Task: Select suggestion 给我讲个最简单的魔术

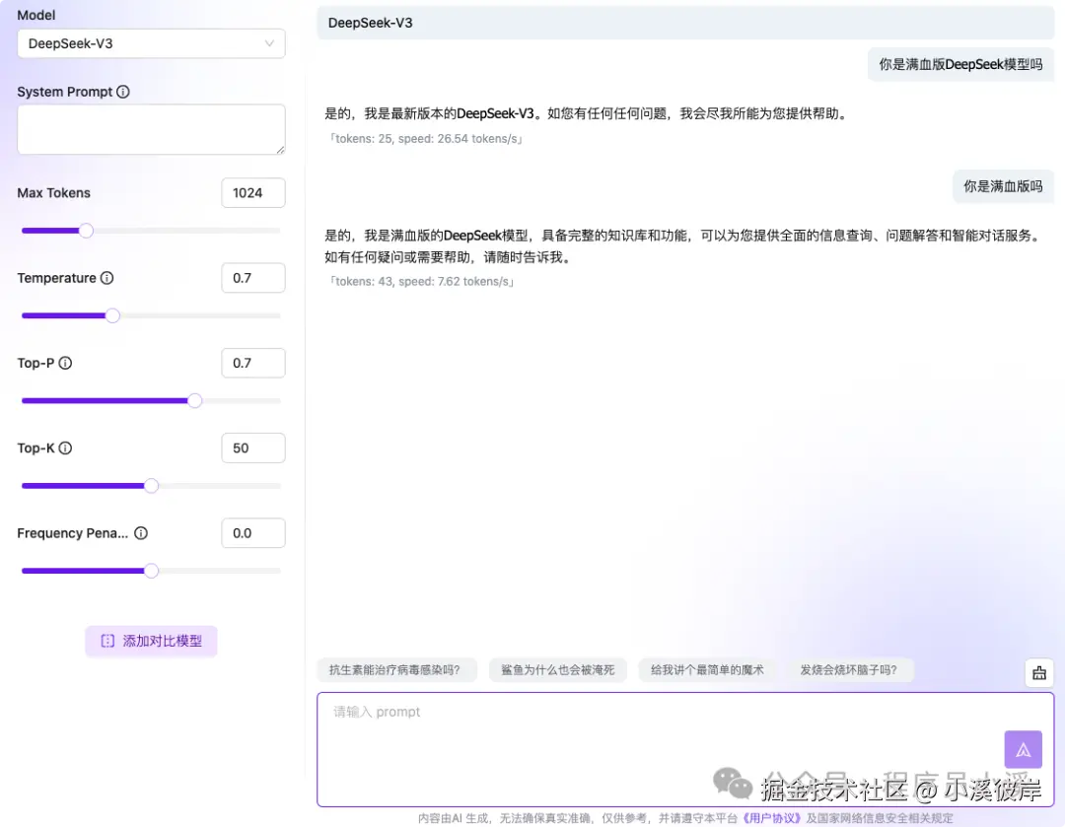Action: [x=707, y=669]
